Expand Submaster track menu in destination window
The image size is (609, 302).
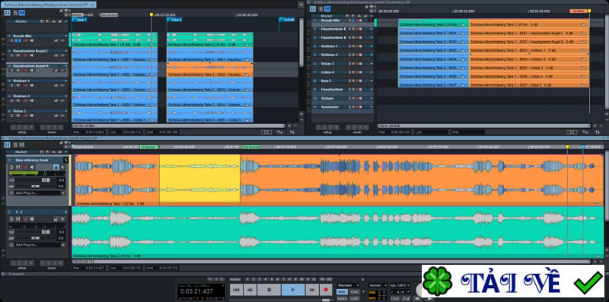coord(371,106)
